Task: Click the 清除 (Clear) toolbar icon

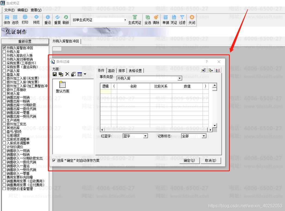Action: [156, 20]
